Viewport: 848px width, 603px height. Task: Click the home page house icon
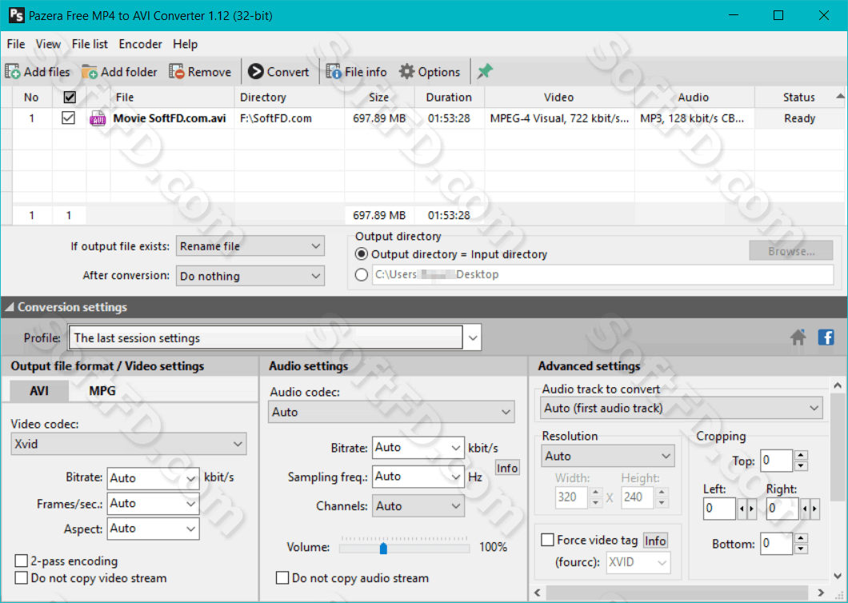click(798, 337)
